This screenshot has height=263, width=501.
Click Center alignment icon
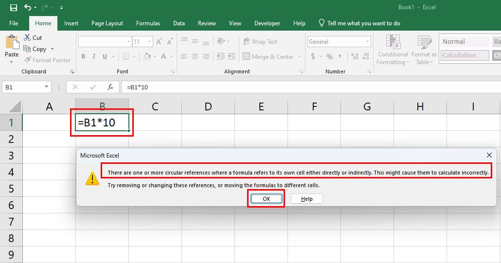(x=195, y=56)
